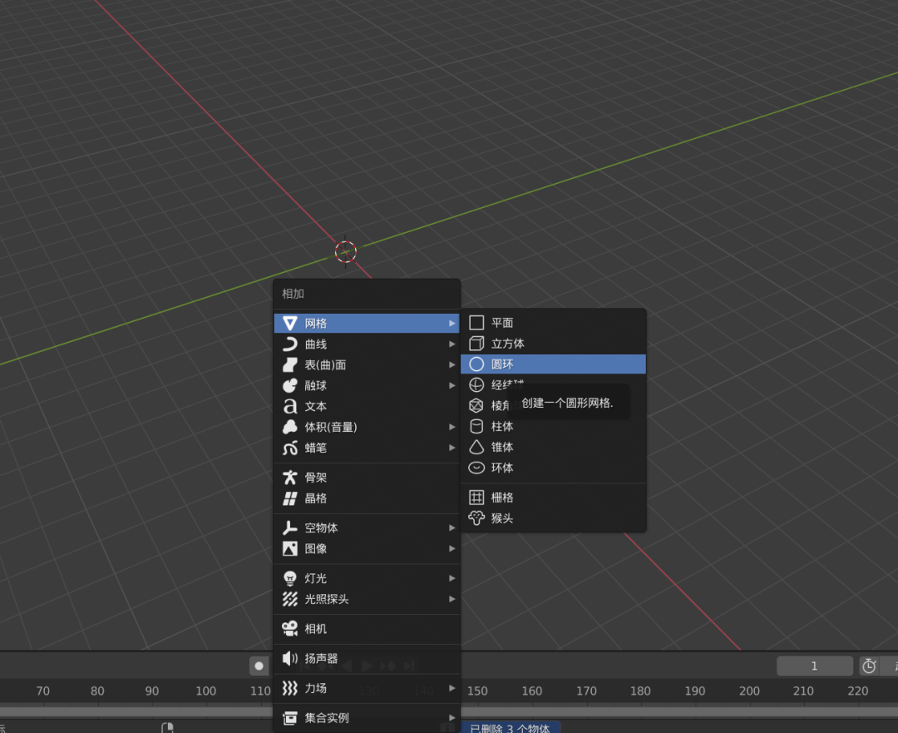Add a 栅格 grid mesh
Image resolution: width=898 pixels, height=733 pixels.
click(553, 498)
